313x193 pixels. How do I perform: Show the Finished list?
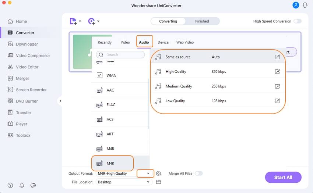pos(202,21)
